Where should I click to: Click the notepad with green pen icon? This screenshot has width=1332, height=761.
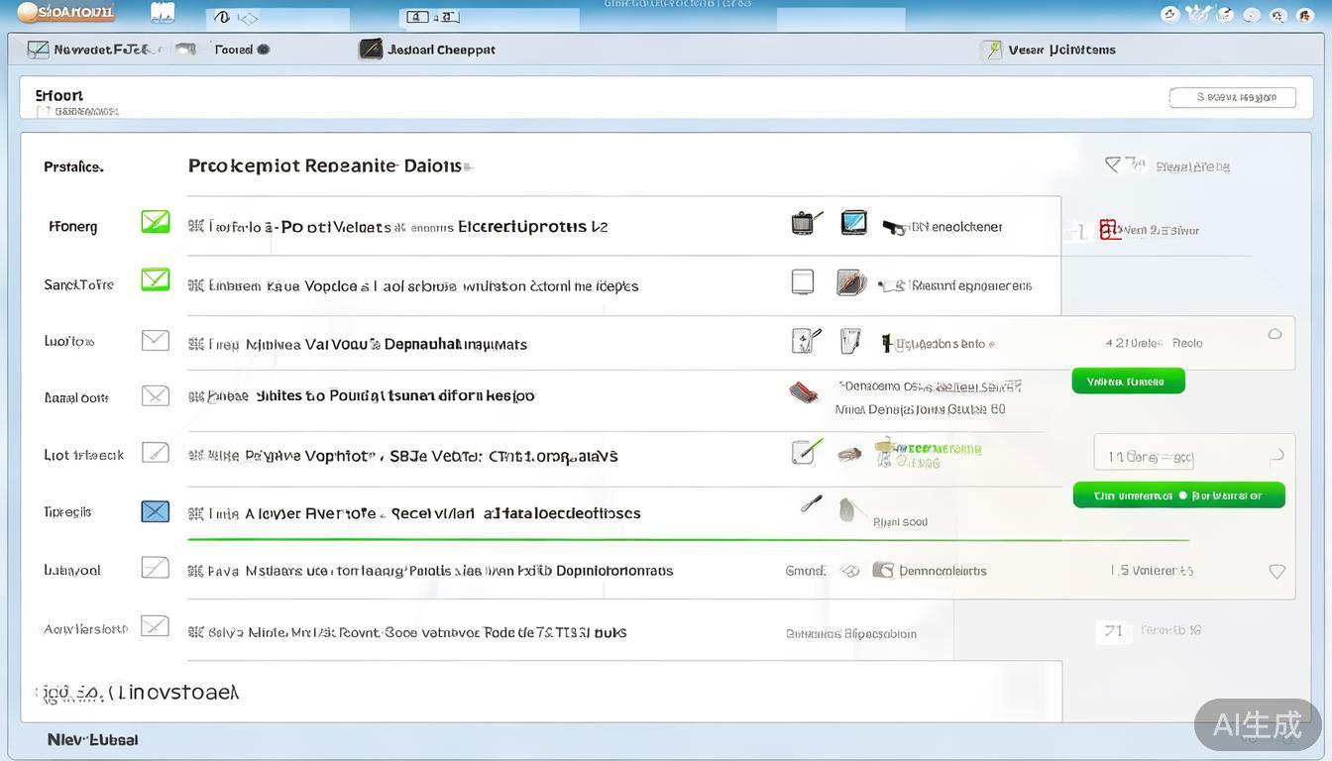(807, 452)
